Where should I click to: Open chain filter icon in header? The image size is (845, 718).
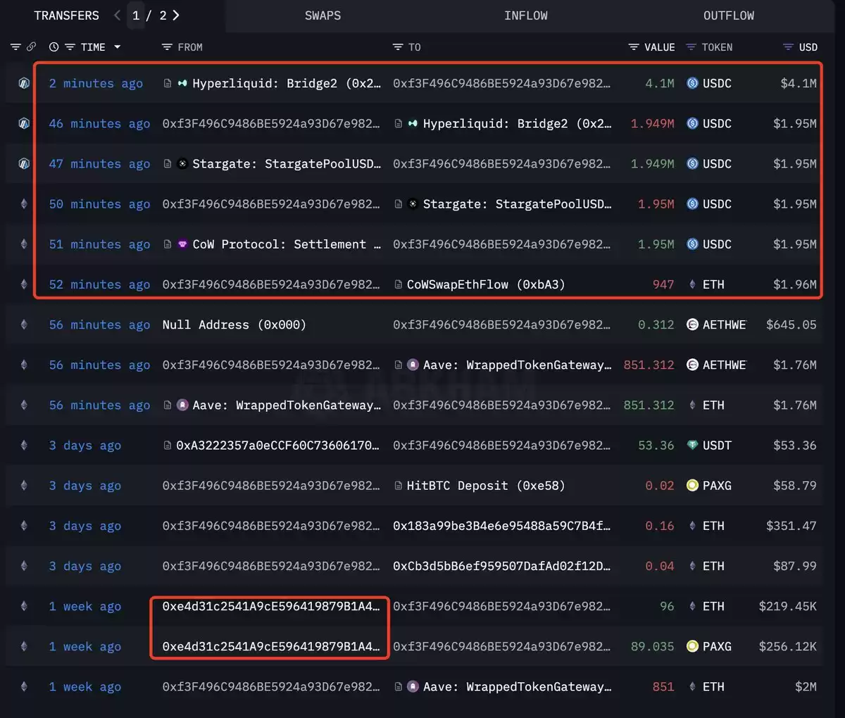pos(15,47)
